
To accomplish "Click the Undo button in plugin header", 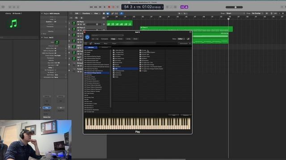I will click(128, 39).
